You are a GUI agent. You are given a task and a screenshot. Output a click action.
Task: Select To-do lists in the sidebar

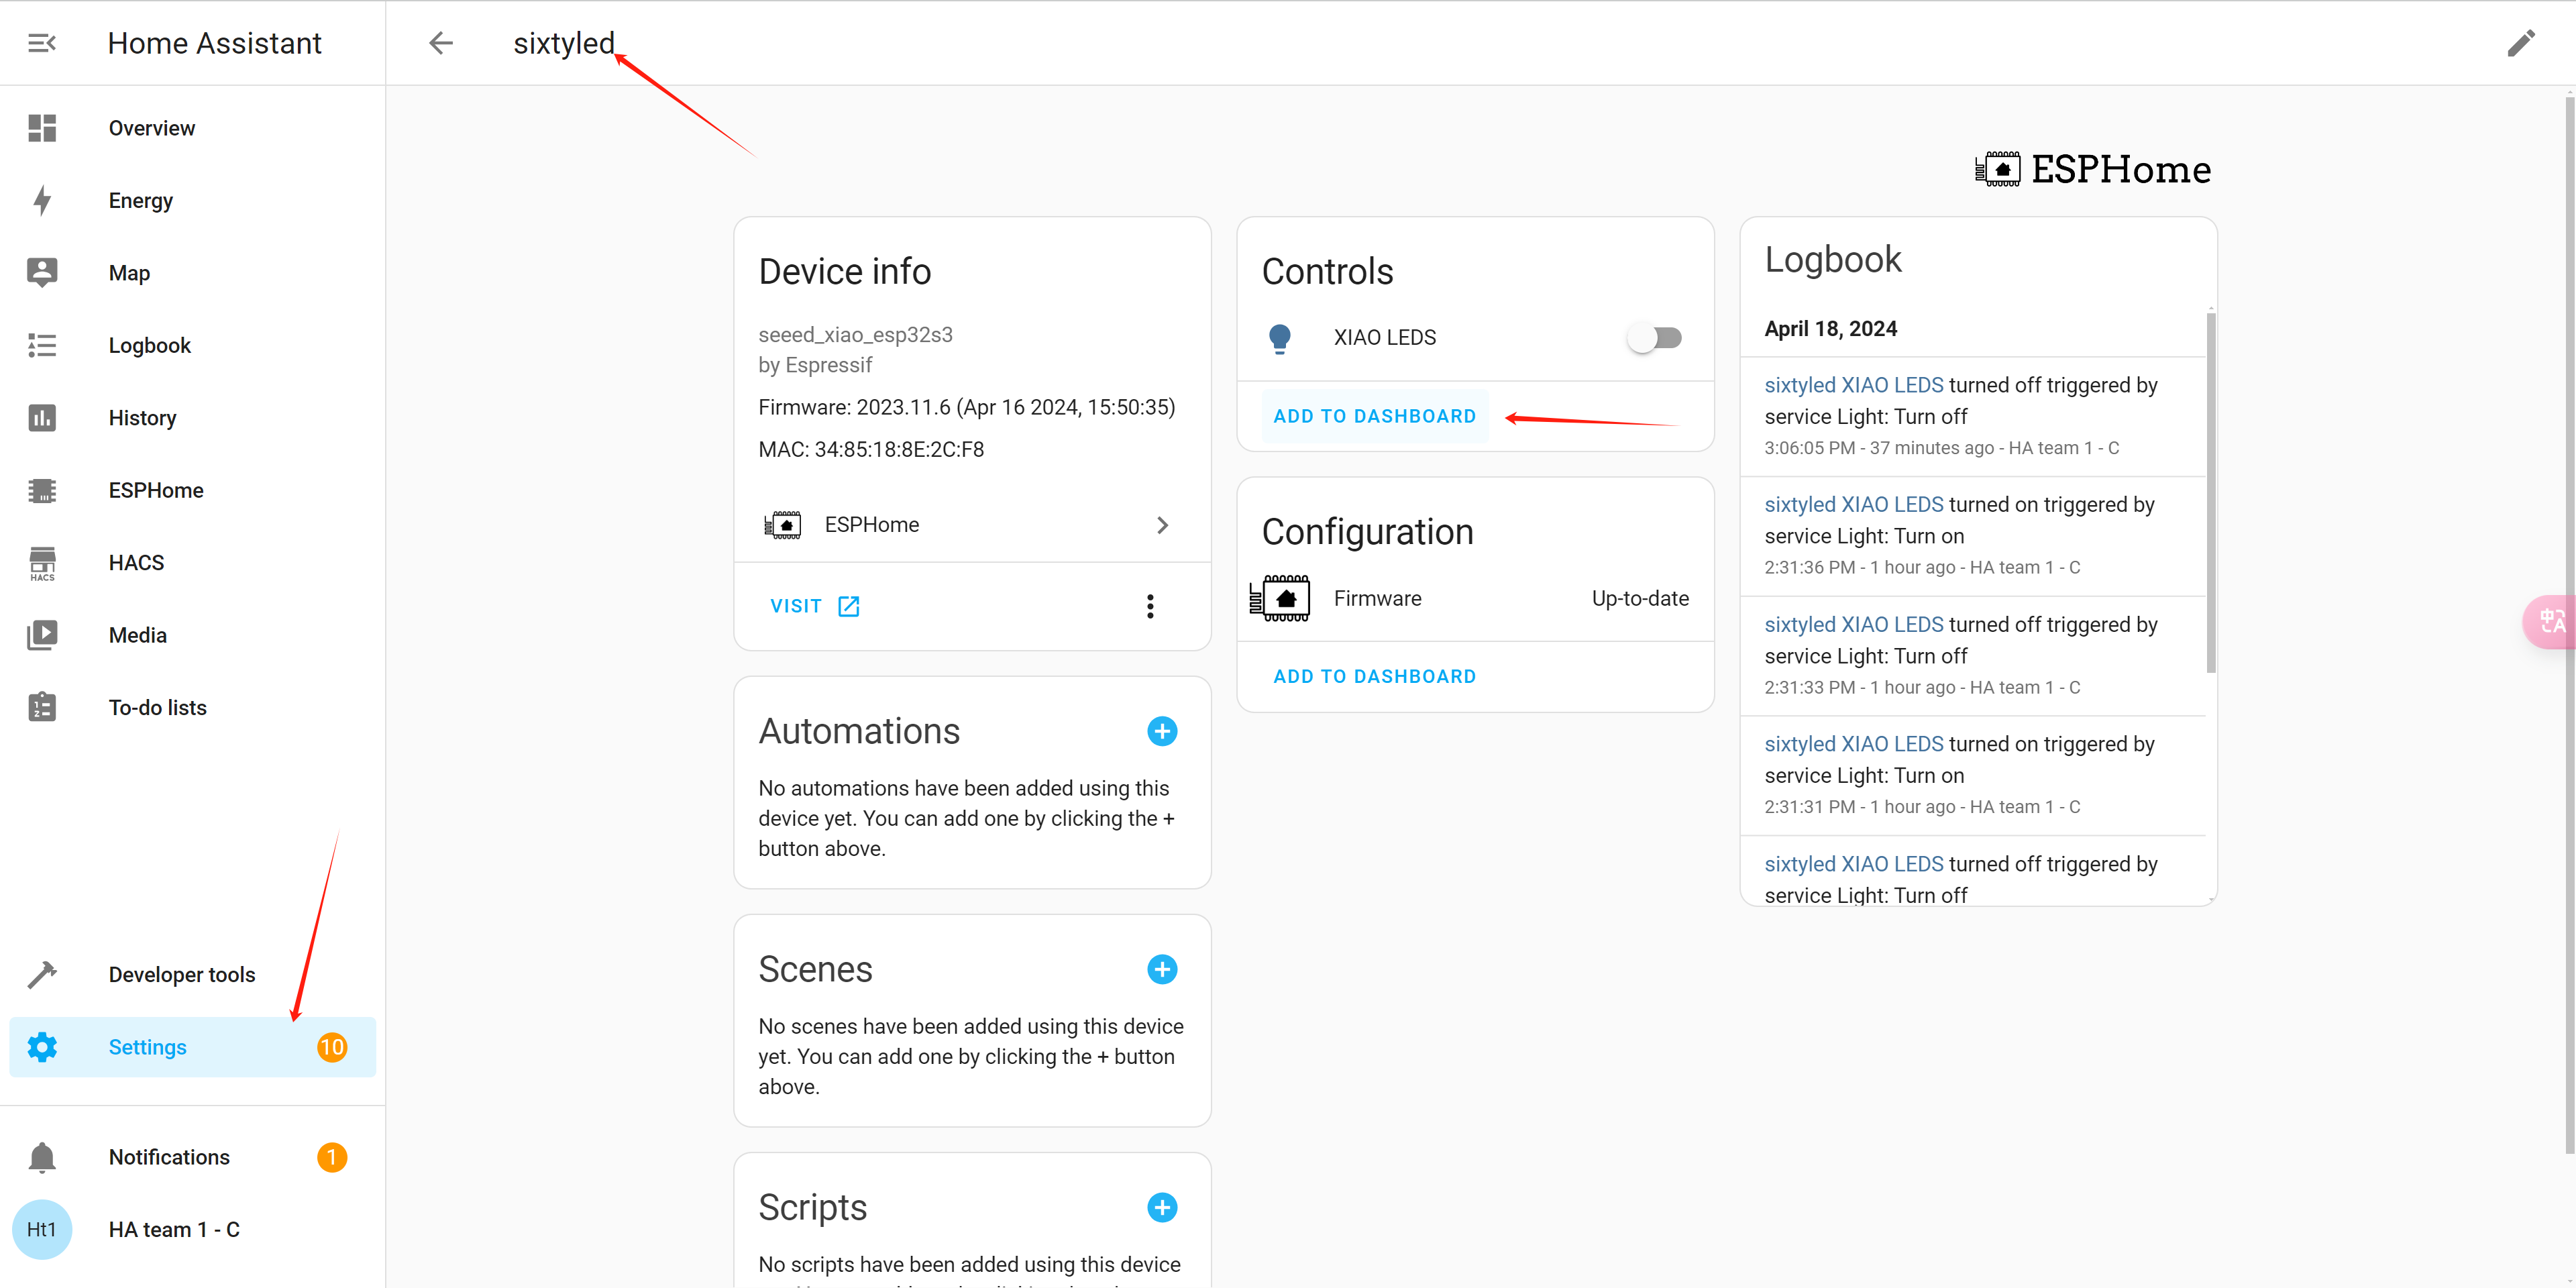coord(192,707)
